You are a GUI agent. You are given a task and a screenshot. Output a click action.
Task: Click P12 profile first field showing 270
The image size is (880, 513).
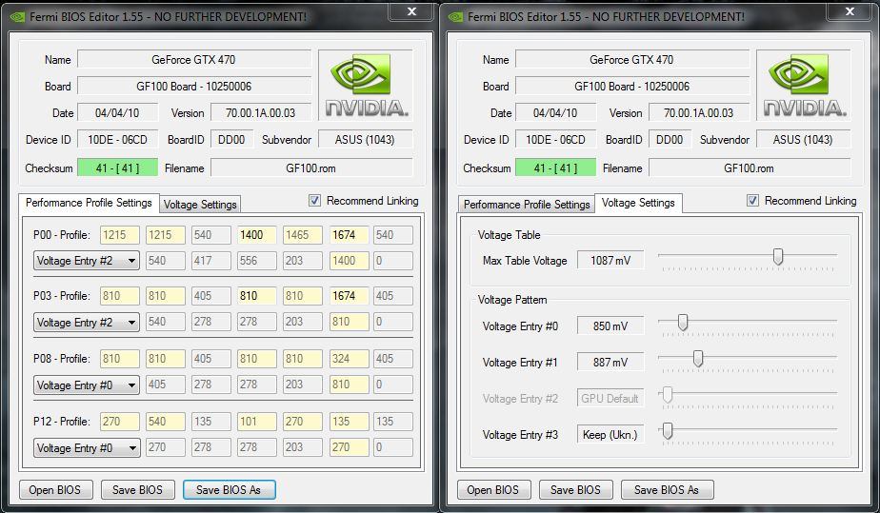[120, 421]
